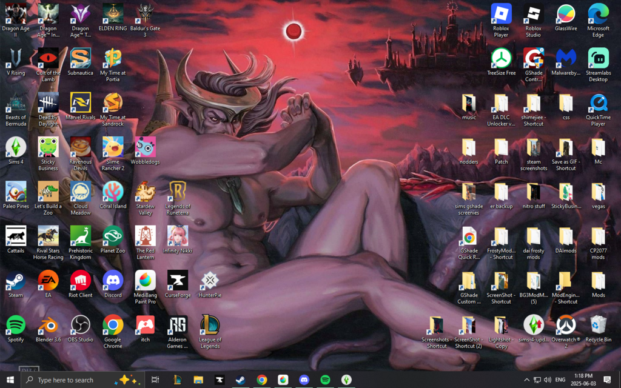Open the Coral Island shortcut
The height and width of the screenshot is (388, 621).
click(113, 195)
